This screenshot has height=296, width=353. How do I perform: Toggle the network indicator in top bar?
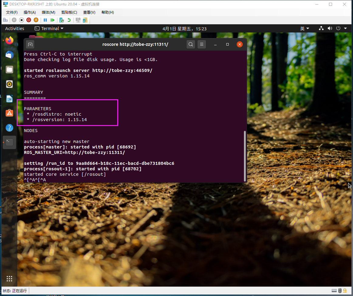click(321, 28)
